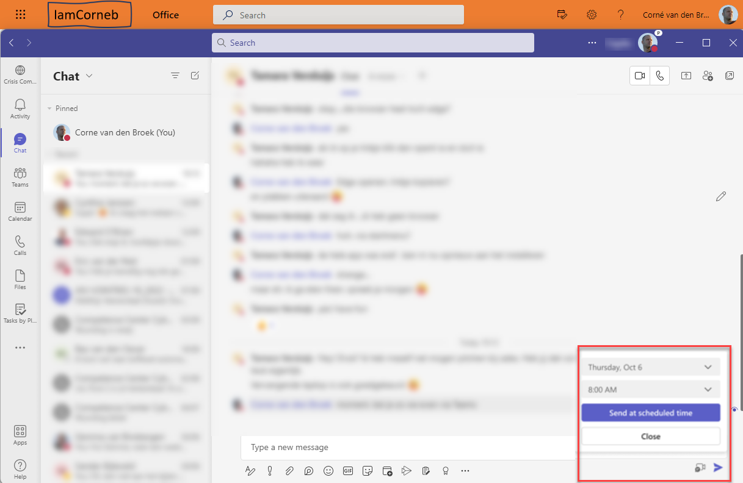743x483 pixels.
Task: Select the Chat tab in rail
Action: [20, 143]
